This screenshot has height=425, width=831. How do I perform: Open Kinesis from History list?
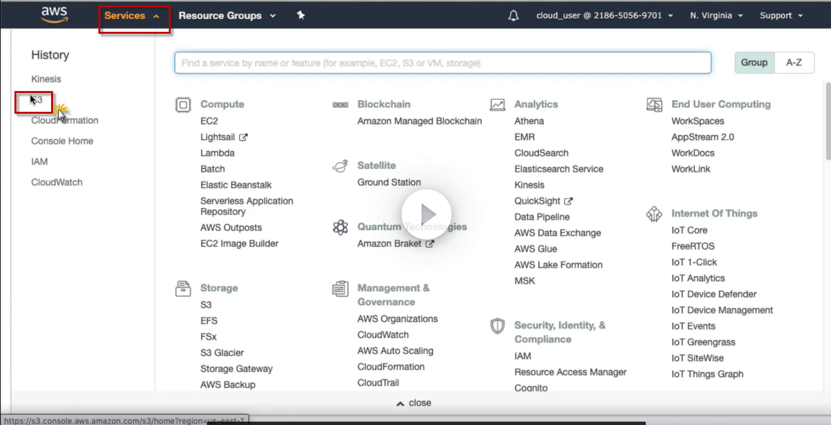tap(46, 79)
